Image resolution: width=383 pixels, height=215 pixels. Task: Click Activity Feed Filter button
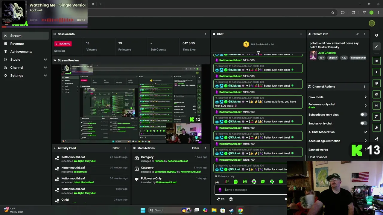pyautogui.click(x=116, y=148)
